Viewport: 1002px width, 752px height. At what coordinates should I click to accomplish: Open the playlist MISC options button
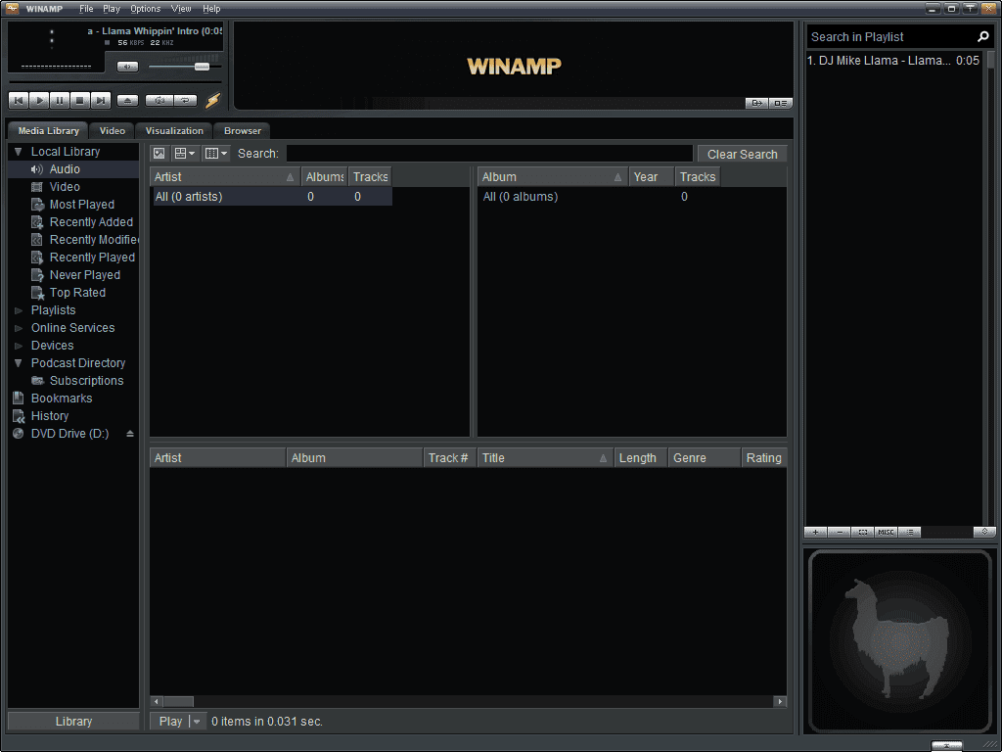point(886,532)
